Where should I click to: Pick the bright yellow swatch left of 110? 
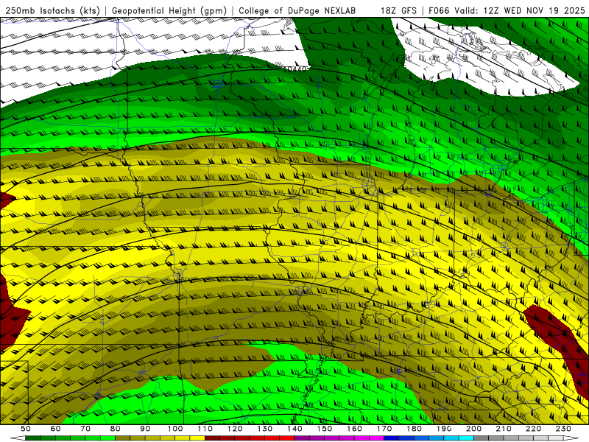tap(197, 438)
